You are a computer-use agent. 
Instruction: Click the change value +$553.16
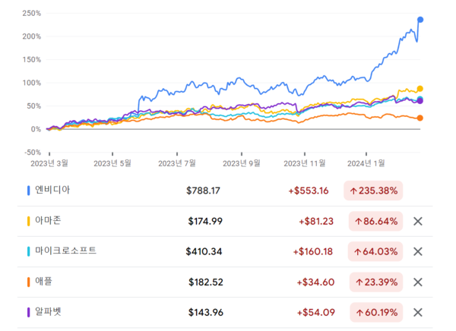pos(309,191)
